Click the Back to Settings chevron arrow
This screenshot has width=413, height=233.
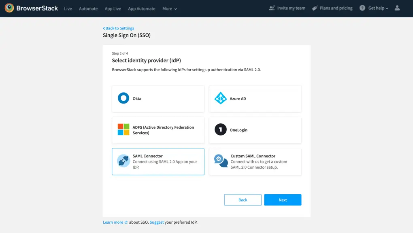(x=104, y=28)
